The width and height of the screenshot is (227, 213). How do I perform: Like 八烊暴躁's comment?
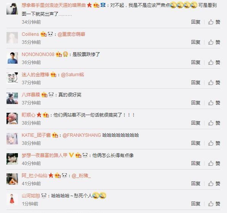tap(214, 103)
